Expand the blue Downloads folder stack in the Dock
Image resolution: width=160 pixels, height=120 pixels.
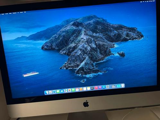119,86
